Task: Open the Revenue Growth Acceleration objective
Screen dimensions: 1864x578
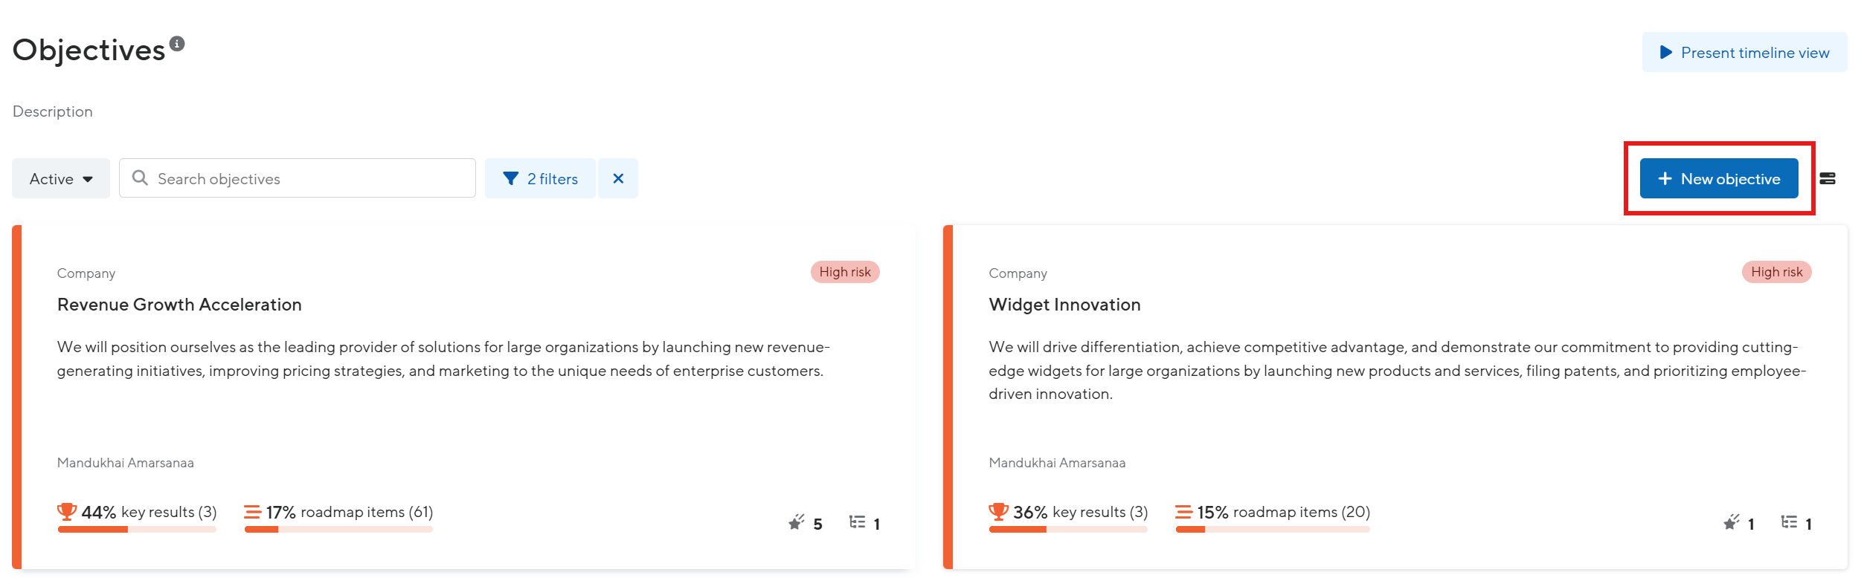Action: [x=179, y=304]
